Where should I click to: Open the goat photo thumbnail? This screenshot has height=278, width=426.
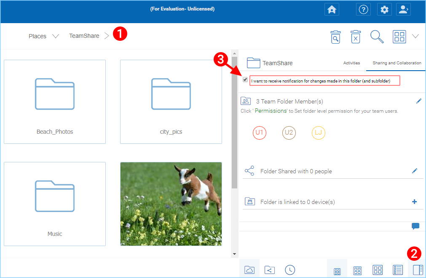[x=171, y=204]
